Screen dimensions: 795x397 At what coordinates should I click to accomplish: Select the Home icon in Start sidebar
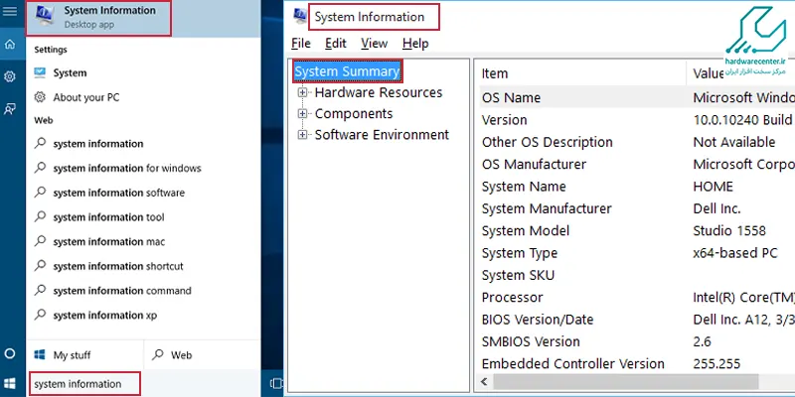10,44
